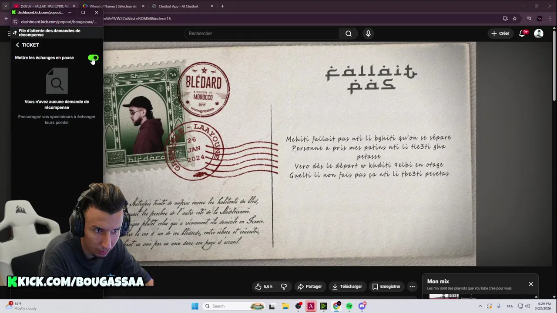Image resolution: width=557 pixels, height=313 pixels.
Task: Click the Partager share button
Action: coord(309,286)
